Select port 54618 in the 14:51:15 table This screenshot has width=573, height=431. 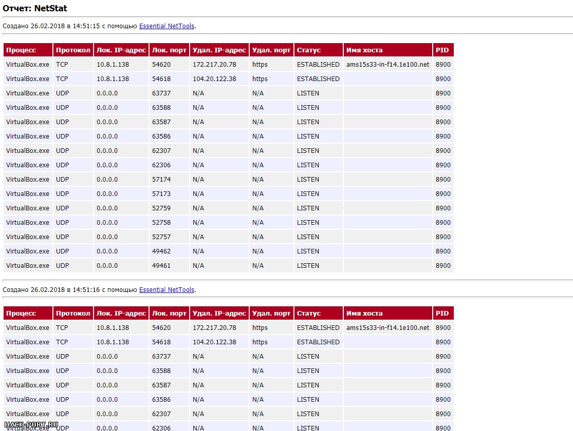click(161, 79)
